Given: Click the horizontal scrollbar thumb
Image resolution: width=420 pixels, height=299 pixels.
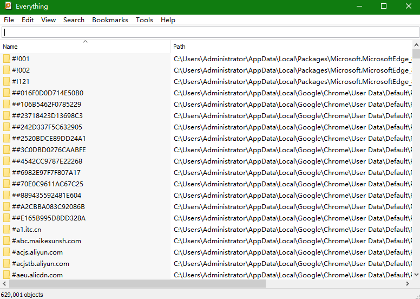Looking at the screenshot, I should pyautogui.click(x=137, y=283).
